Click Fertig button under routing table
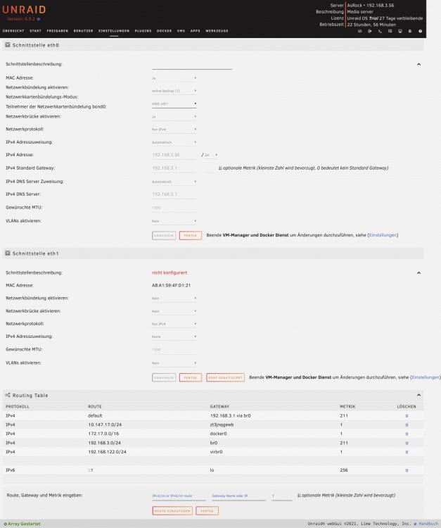The image size is (441, 528). click(x=207, y=511)
